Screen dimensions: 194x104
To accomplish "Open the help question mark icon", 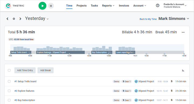I will click(158, 6).
